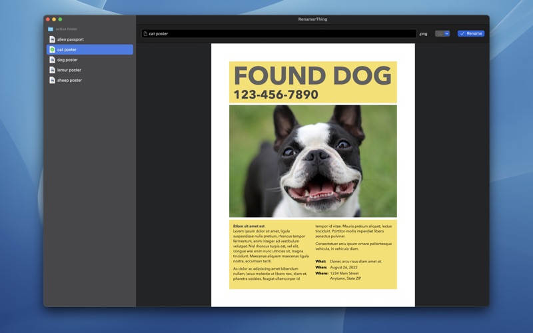
Task: Click the '.png' extension label
Action: click(423, 34)
